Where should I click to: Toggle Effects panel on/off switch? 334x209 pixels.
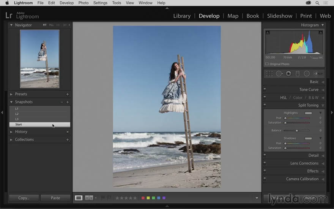[x=265, y=171]
